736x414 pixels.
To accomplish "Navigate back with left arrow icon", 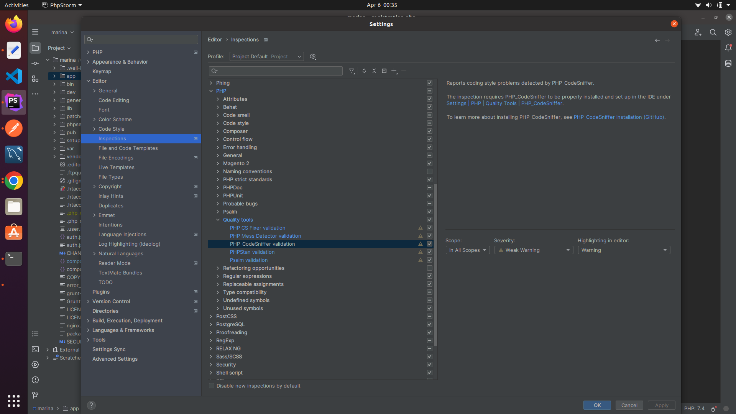I will point(657,40).
